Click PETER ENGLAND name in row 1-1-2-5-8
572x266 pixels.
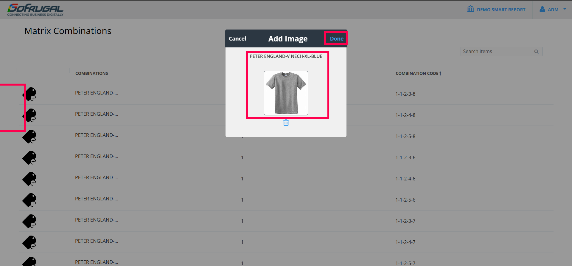[x=97, y=135]
